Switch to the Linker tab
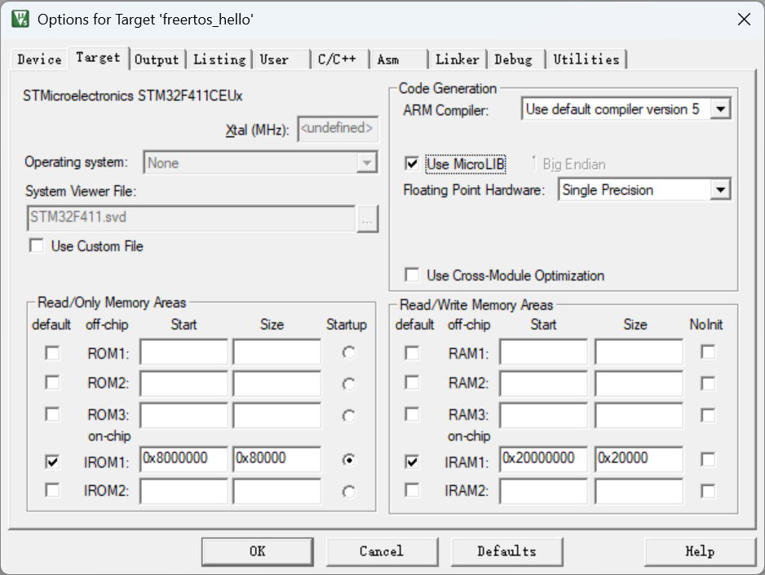The height and width of the screenshot is (575, 765). tap(458, 60)
